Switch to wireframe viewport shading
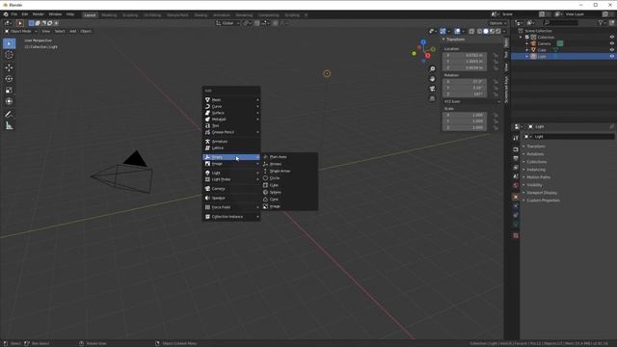 [x=480, y=31]
